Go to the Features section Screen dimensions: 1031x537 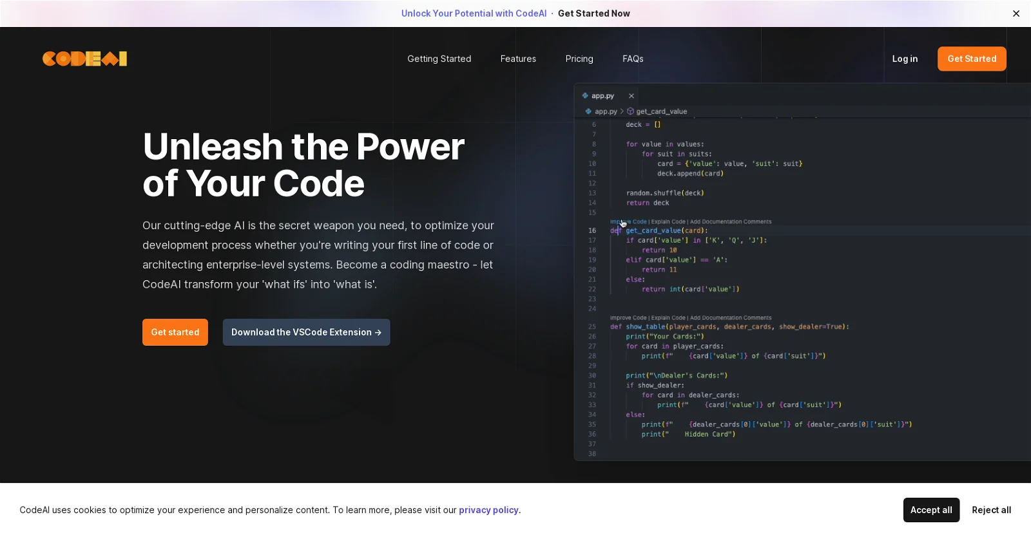point(518,59)
